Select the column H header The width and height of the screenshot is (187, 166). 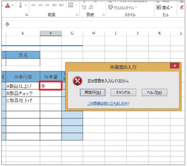pyautogui.click(x=93, y=33)
